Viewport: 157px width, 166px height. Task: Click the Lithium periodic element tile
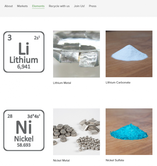24,52
